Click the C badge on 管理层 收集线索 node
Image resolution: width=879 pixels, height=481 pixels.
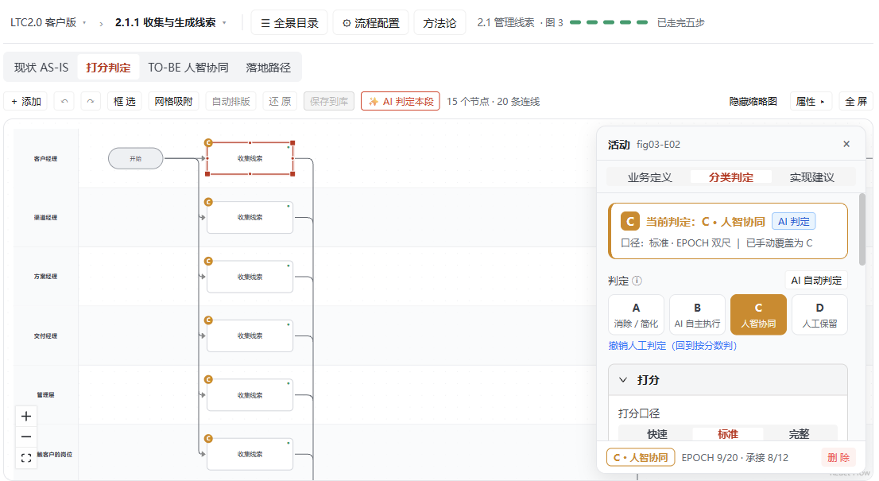pyautogui.click(x=208, y=379)
